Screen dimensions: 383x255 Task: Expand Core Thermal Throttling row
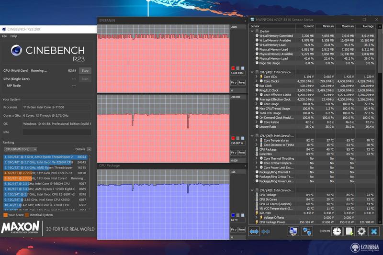[x=257, y=158]
